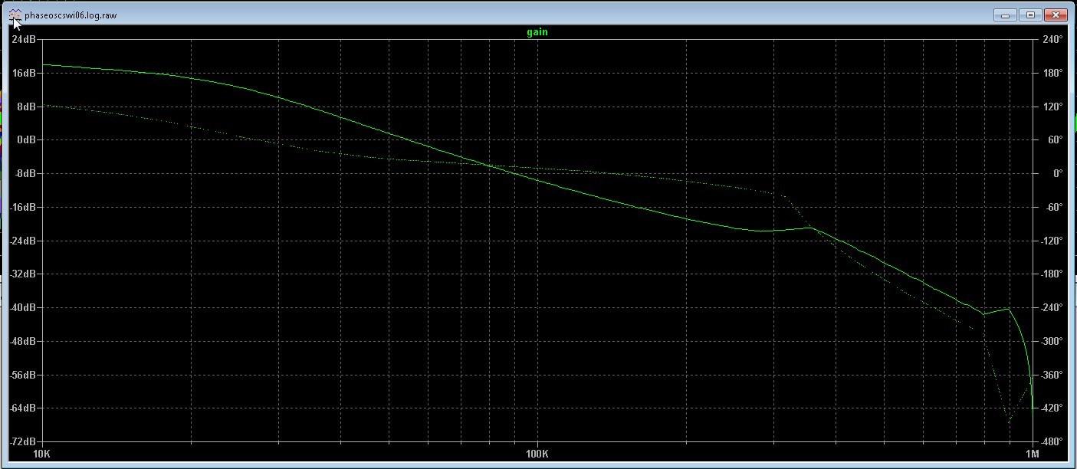
Task: Click the -120° phase axis label
Action: pyautogui.click(x=1051, y=241)
